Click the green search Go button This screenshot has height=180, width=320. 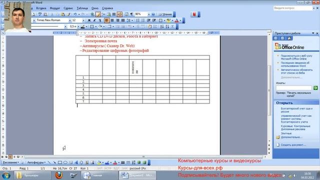point(315,88)
